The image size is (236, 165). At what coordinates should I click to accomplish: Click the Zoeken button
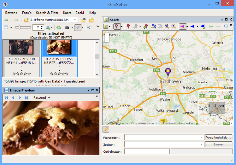218,144
